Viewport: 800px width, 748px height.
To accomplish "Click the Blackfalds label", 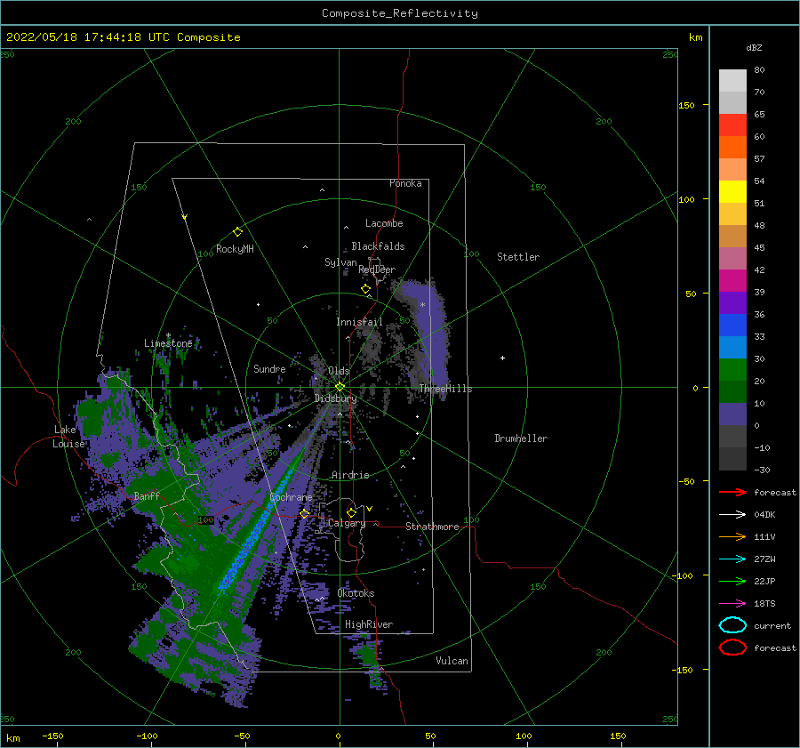I will 378,246.
